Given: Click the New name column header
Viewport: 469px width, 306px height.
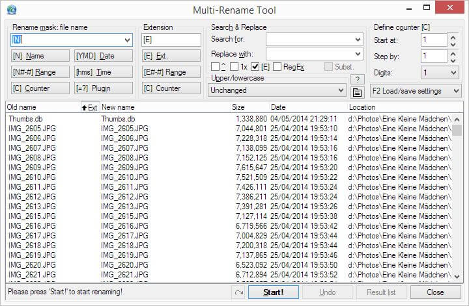Looking at the screenshot, I should coord(165,107).
